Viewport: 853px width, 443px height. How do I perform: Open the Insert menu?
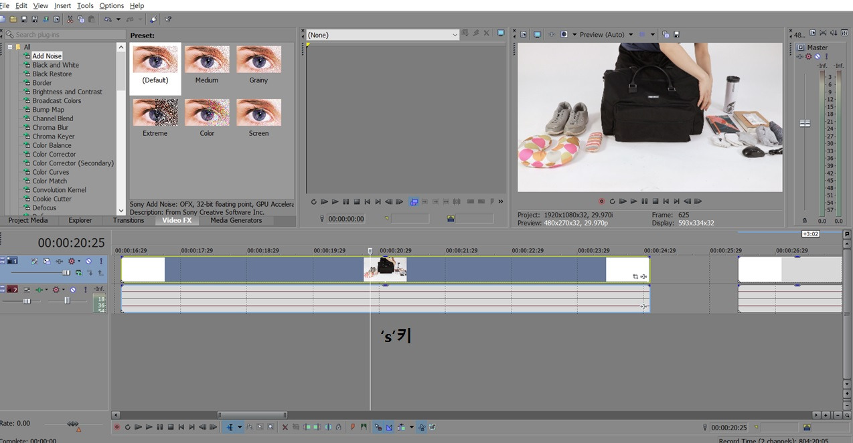pos(62,5)
